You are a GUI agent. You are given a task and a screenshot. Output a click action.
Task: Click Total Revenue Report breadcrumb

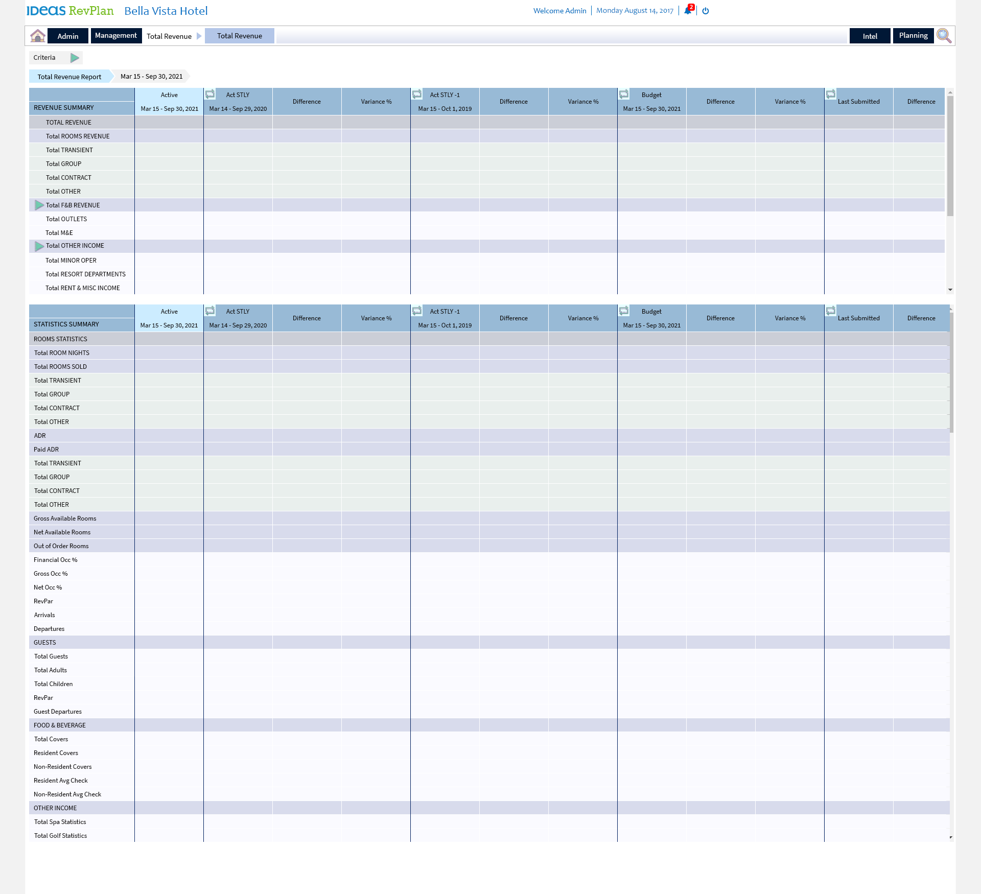click(x=69, y=77)
